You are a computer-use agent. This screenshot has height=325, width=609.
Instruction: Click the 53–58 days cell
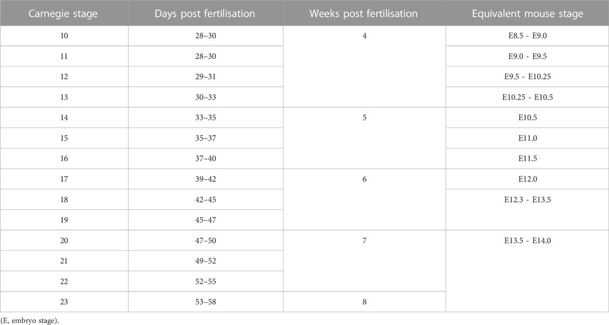point(205,302)
